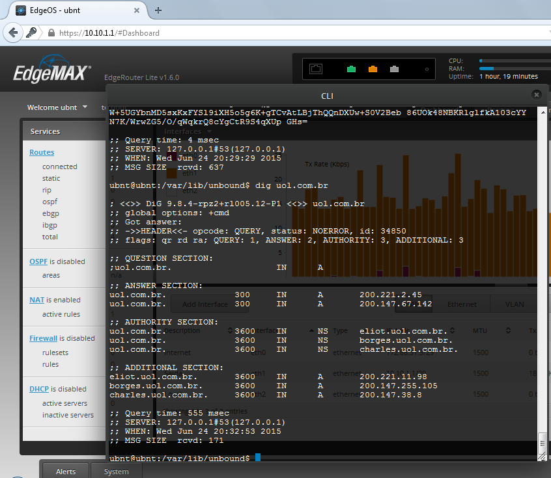Click the saved password key icon
This screenshot has width=551, height=478.
tap(31, 33)
